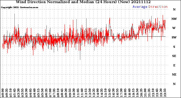Click the 07:35 time label

54,93
